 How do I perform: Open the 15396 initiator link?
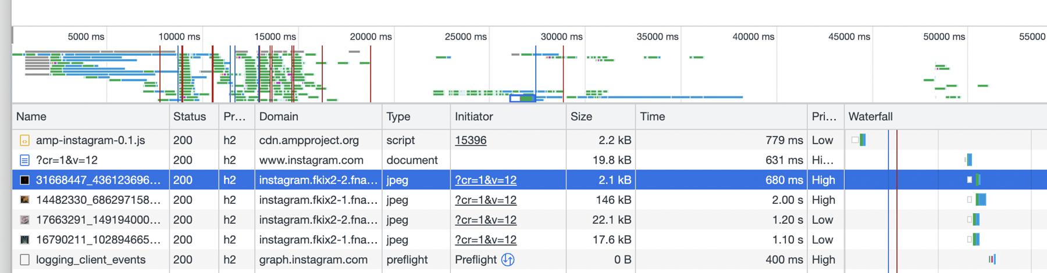point(471,141)
